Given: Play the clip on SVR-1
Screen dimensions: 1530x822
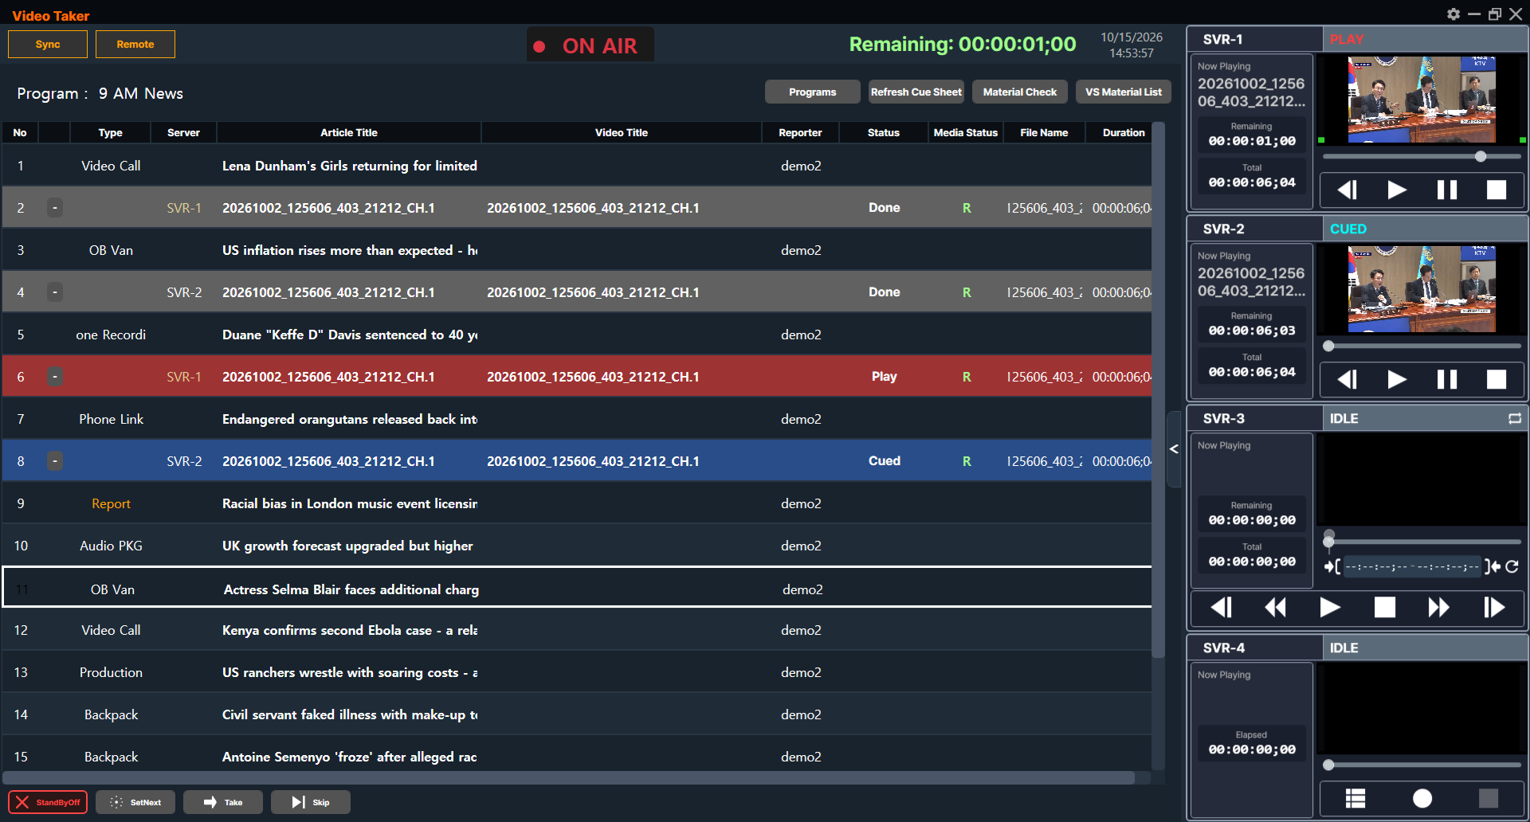Looking at the screenshot, I should click(1397, 190).
